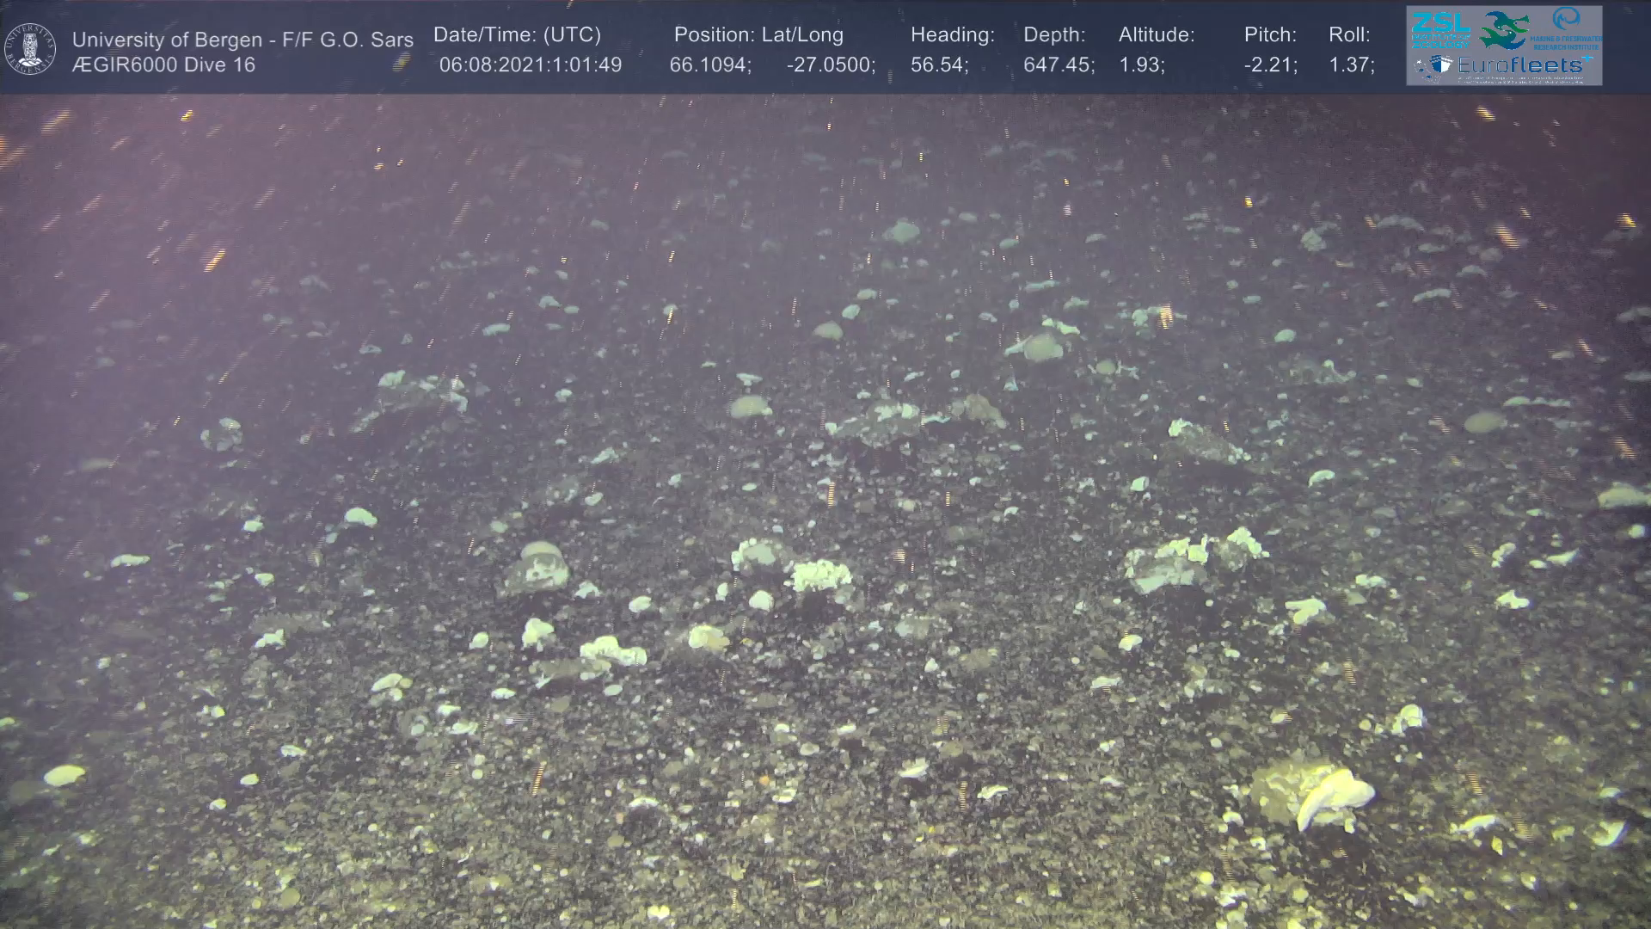Click the Position: Lat/Long label
The height and width of the screenshot is (929, 1651).
click(758, 35)
